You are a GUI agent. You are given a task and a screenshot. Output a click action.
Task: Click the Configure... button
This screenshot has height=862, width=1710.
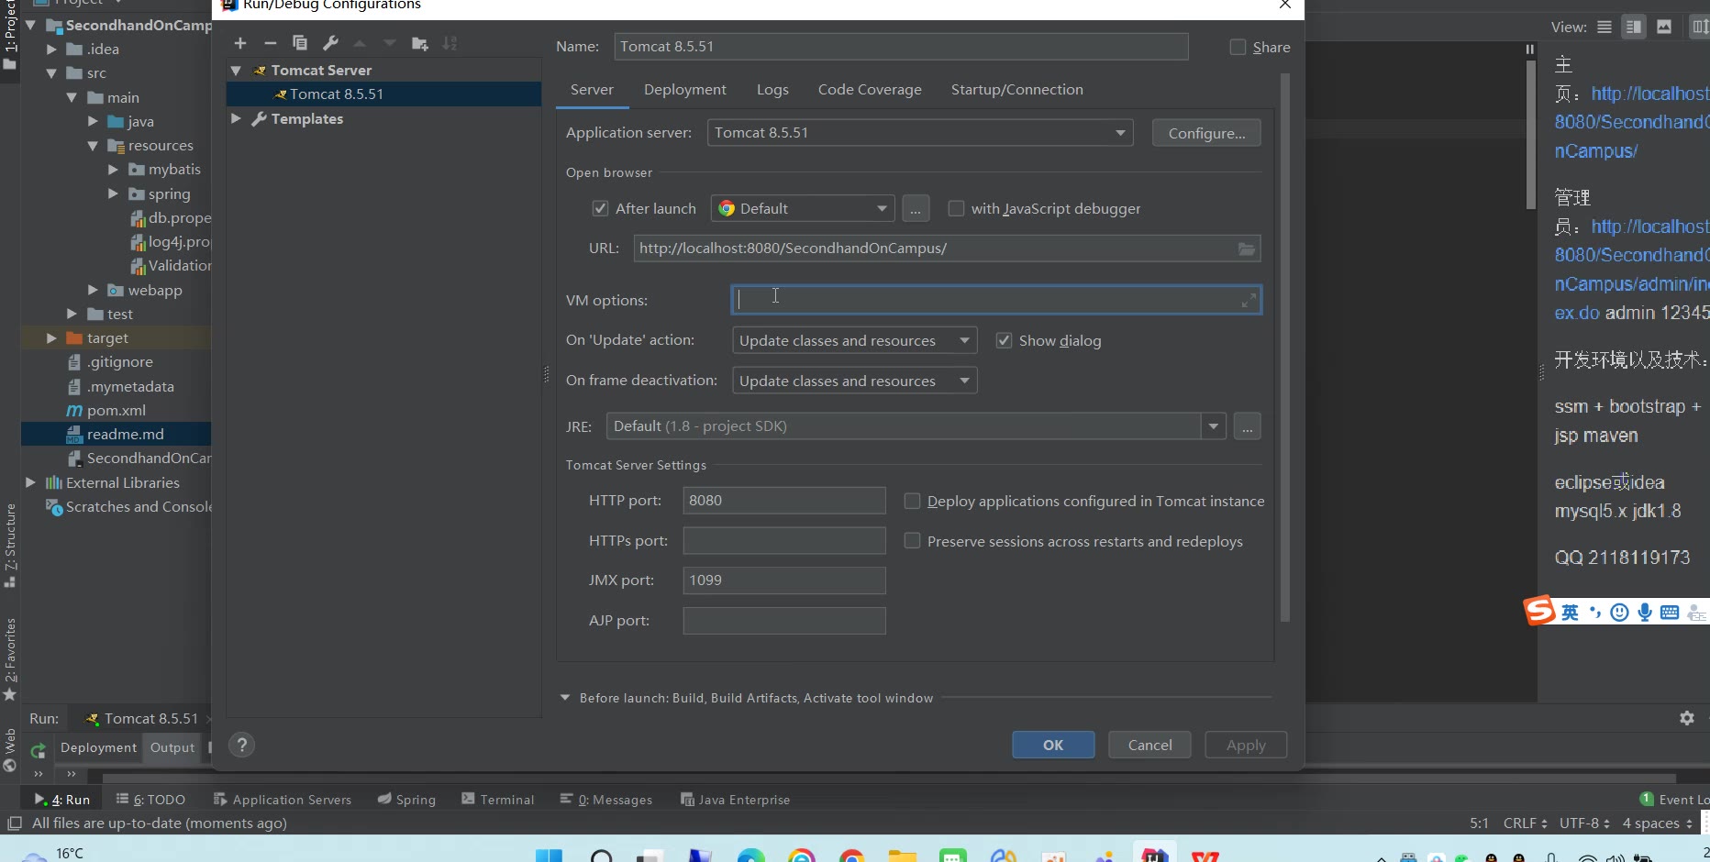pyautogui.click(x=1205, y=133)
